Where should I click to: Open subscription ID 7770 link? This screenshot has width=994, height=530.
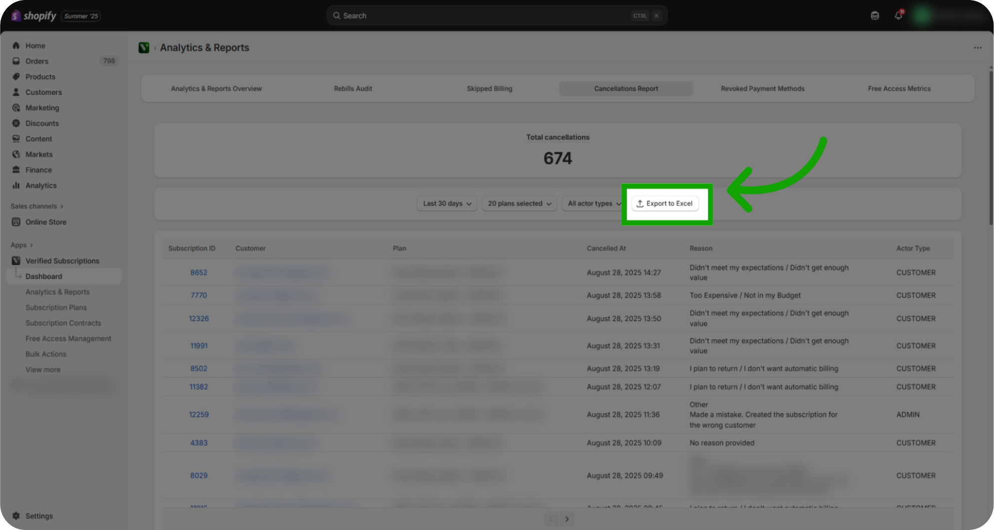tap(199, 295)
